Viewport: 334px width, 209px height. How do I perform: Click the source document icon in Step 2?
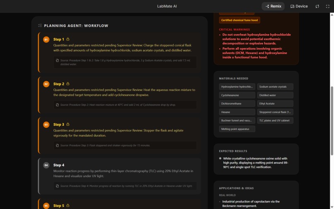coord(57,105)
